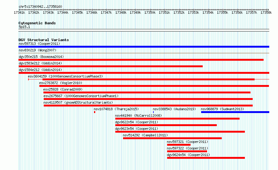Click the 17345k ruler tick label
Viewport: 278px width, 170px height.
click(77, 12)
